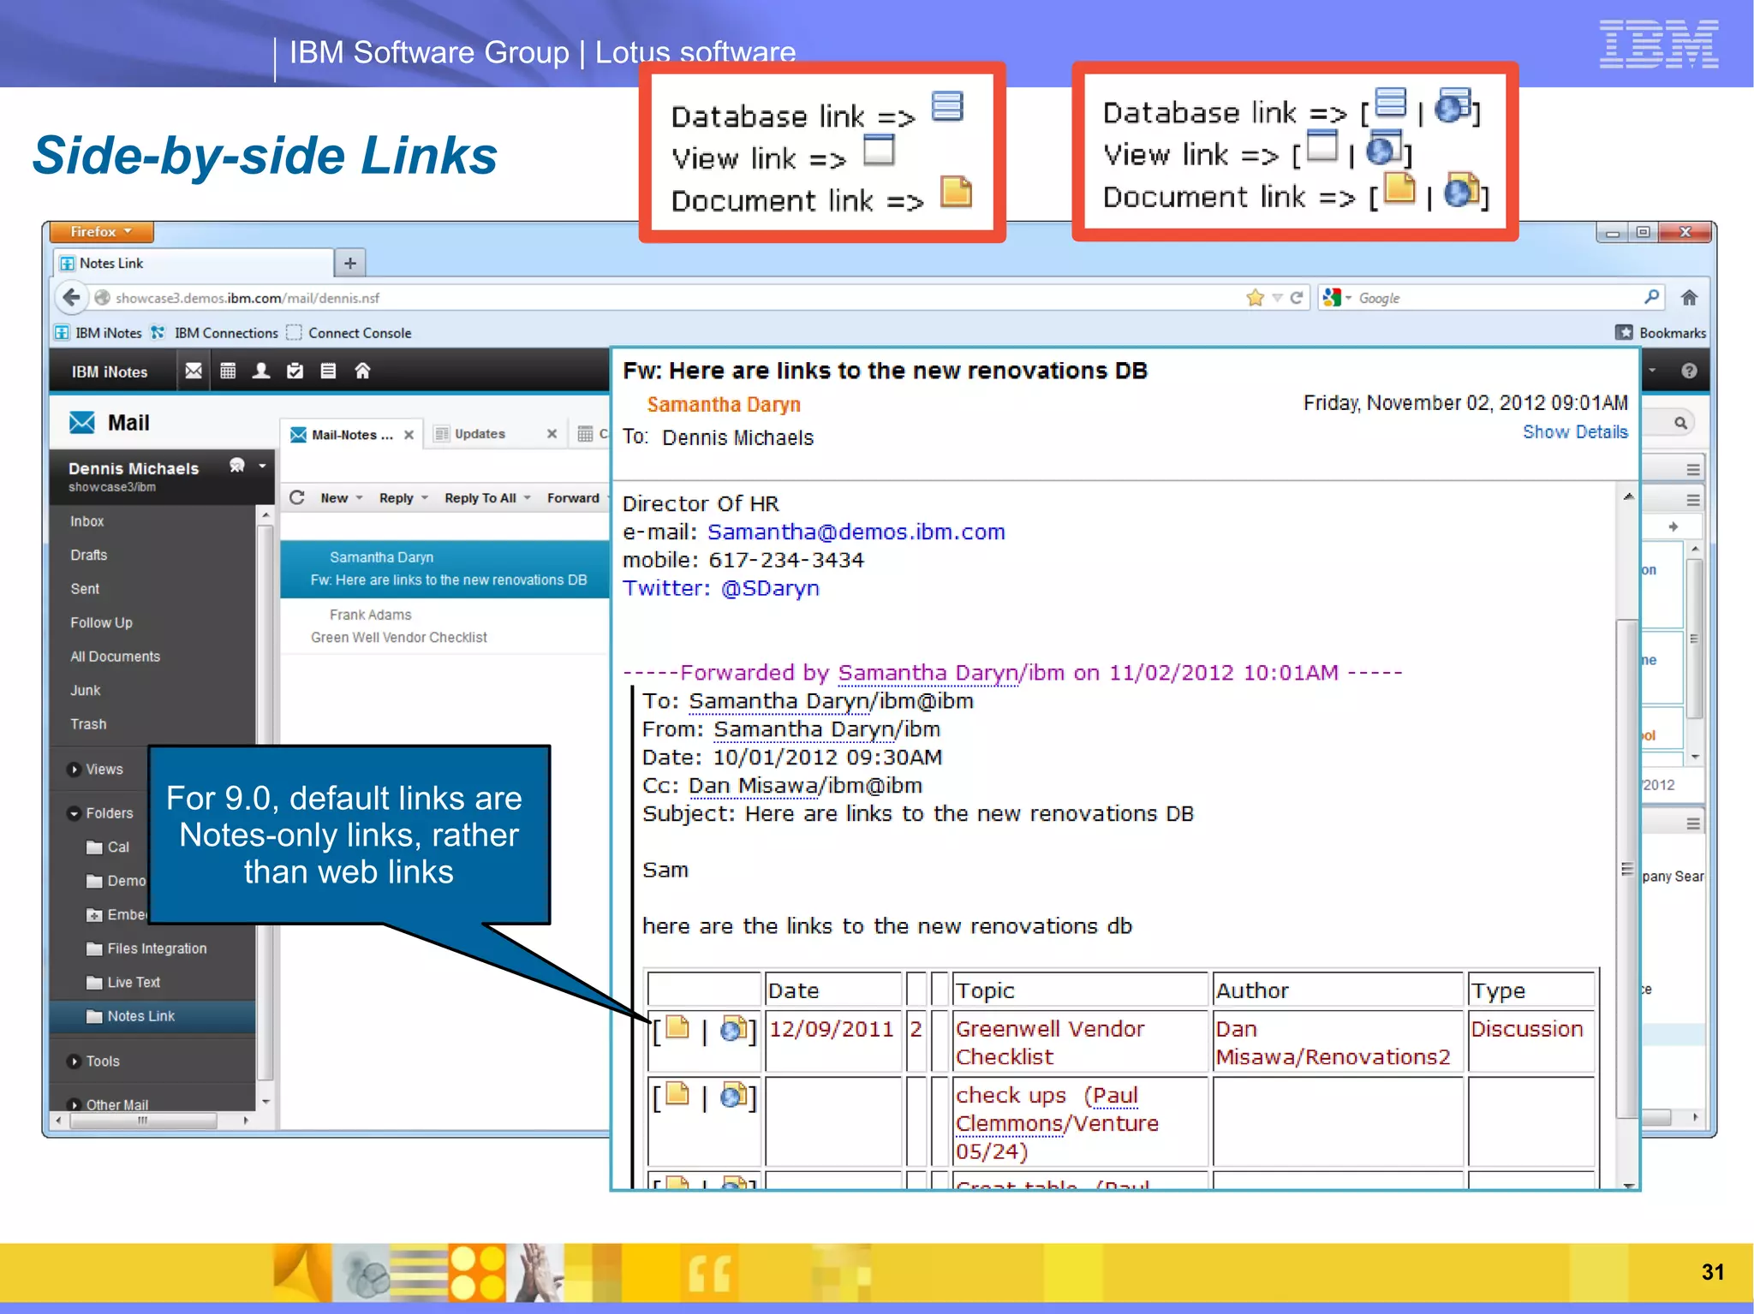
Task: Click the mail search magnifier icon at right
Action: [x=1680, y=423]
